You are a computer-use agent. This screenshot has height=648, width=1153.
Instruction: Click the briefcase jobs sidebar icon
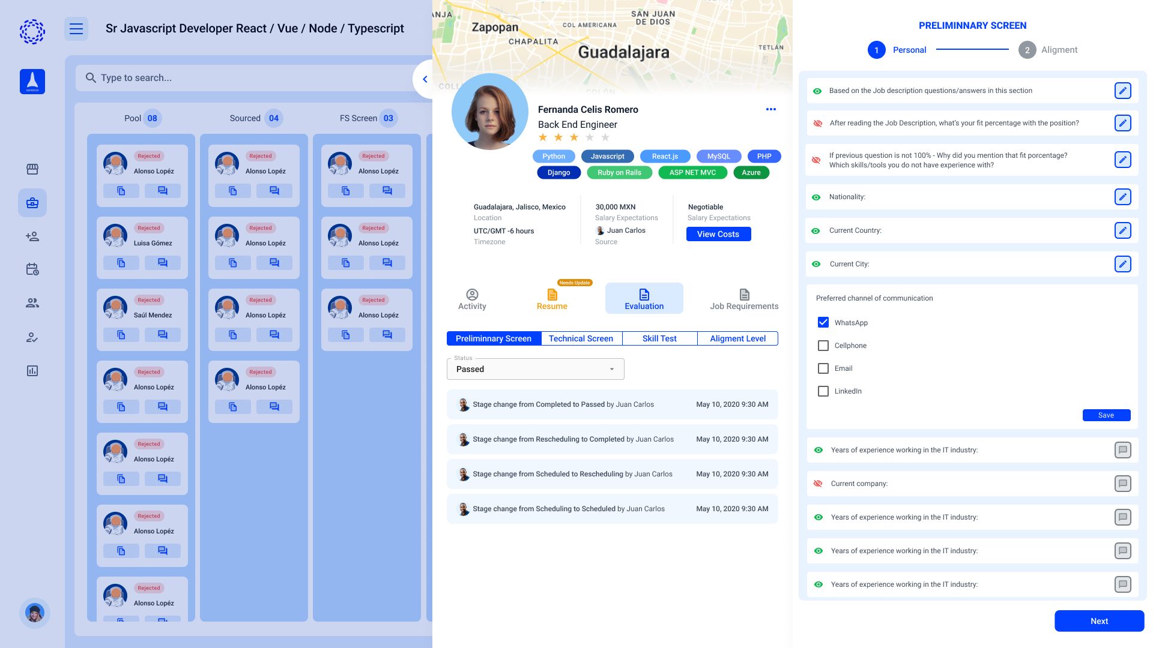[32, 203]
